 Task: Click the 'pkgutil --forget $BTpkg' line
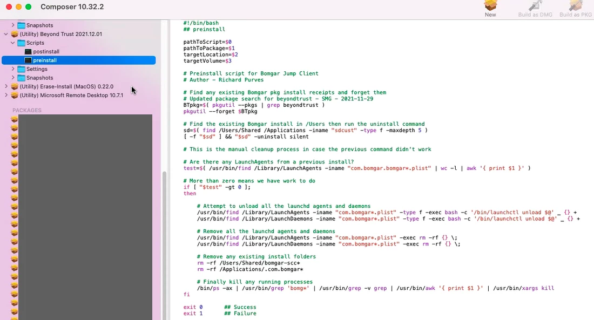pyautogui.click(x=220, y=111)
